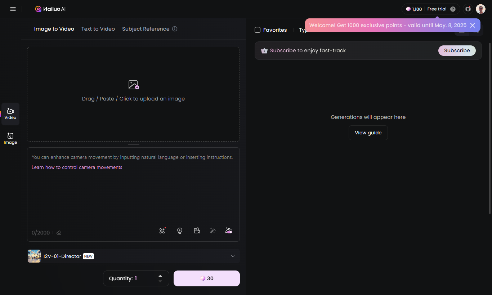Select Image mode in left sidebar
The width and height of the screenshot is (492, 295).
coord(10,138)
